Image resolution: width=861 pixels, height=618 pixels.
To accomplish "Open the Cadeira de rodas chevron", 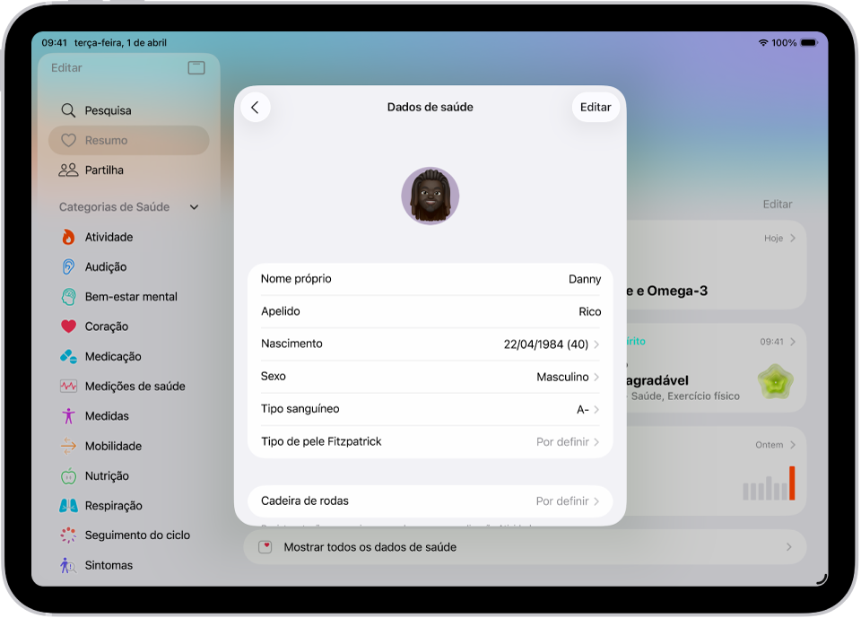I will coord(596,501).
